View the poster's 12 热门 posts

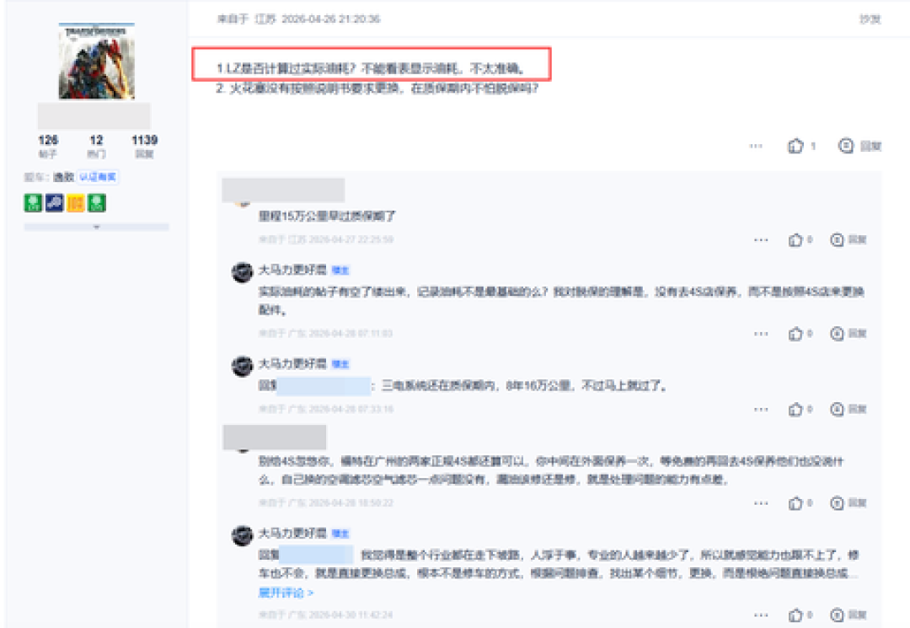pyautogui.click(x=96, y=146)
